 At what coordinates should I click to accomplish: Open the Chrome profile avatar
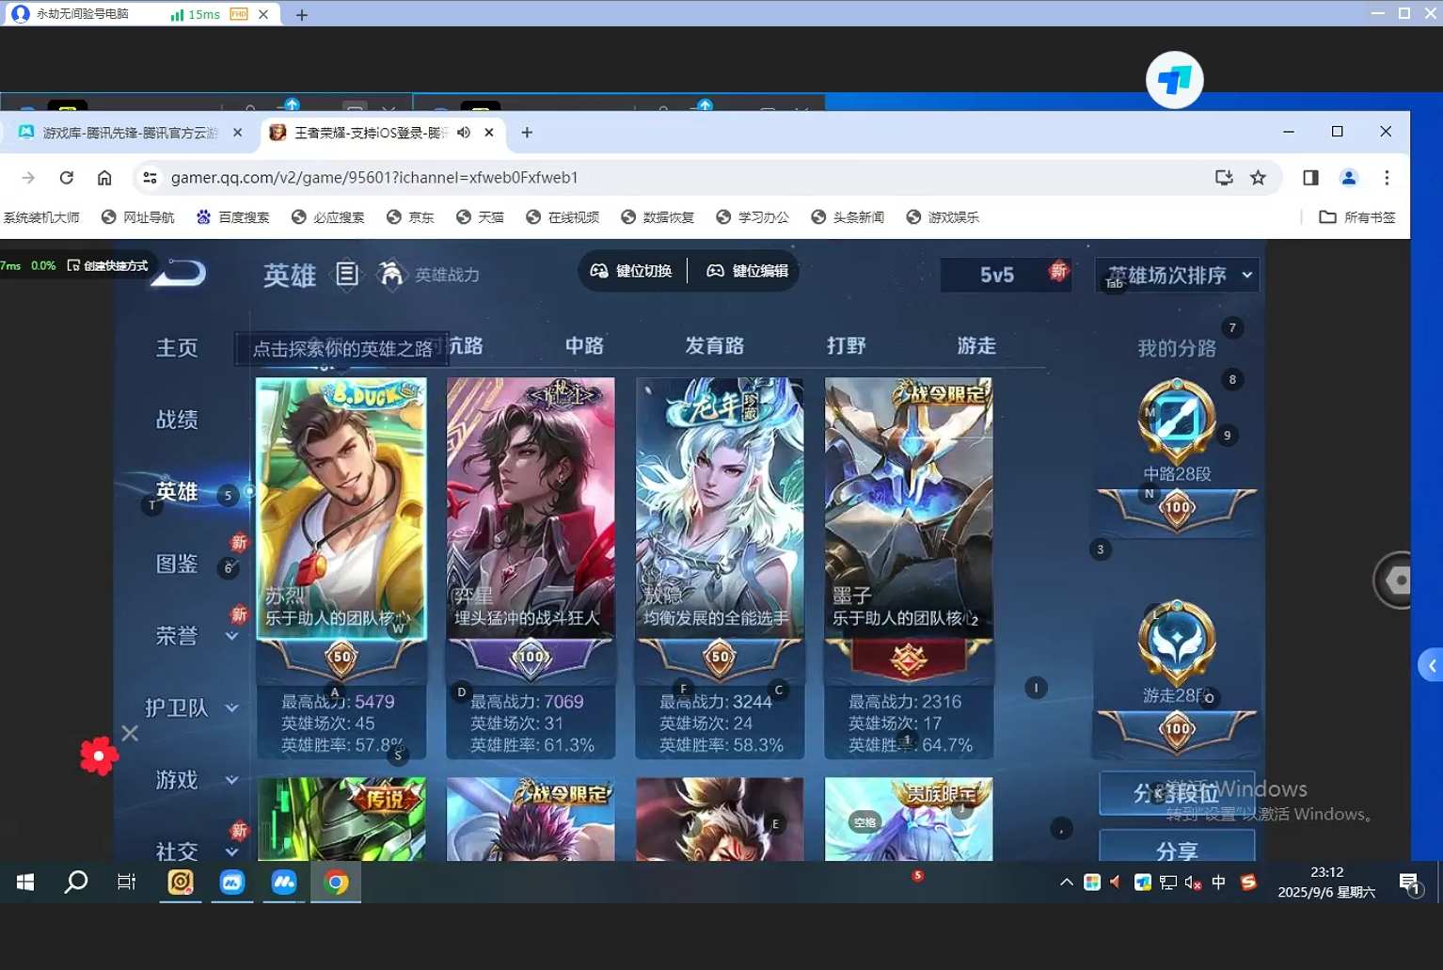point(1349,178)
